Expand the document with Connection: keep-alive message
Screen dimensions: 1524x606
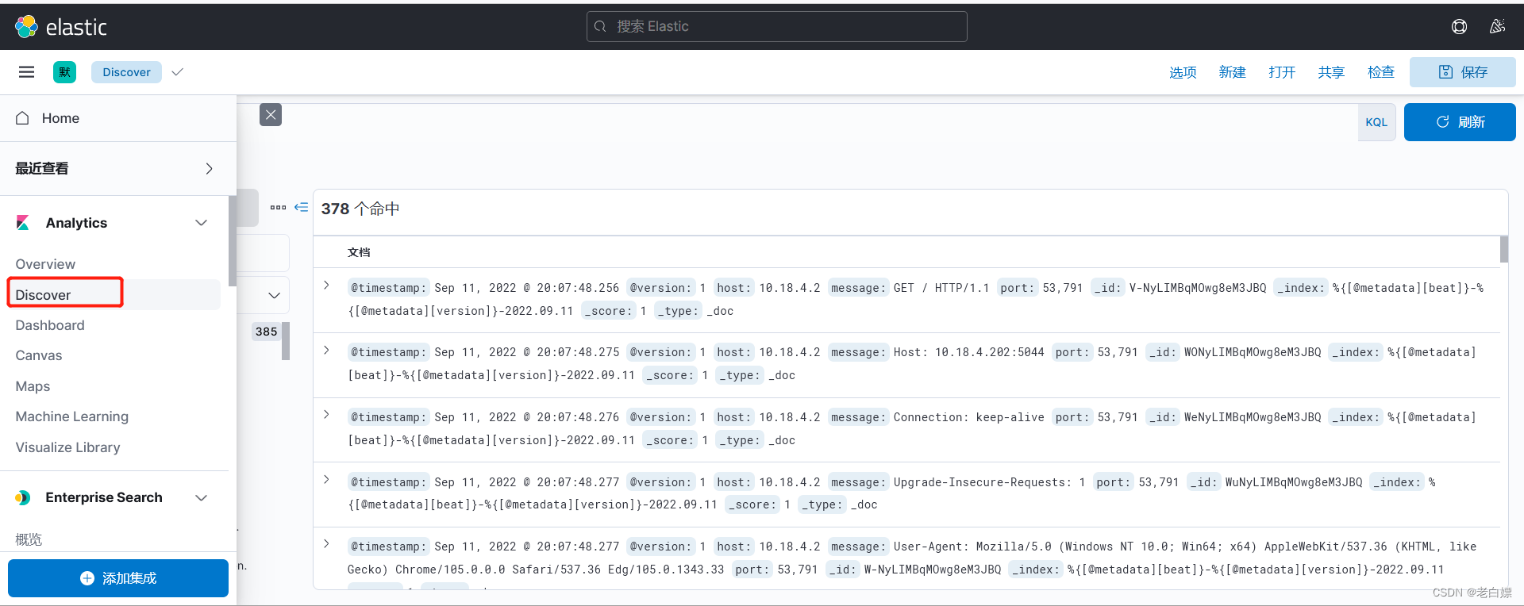326,415
